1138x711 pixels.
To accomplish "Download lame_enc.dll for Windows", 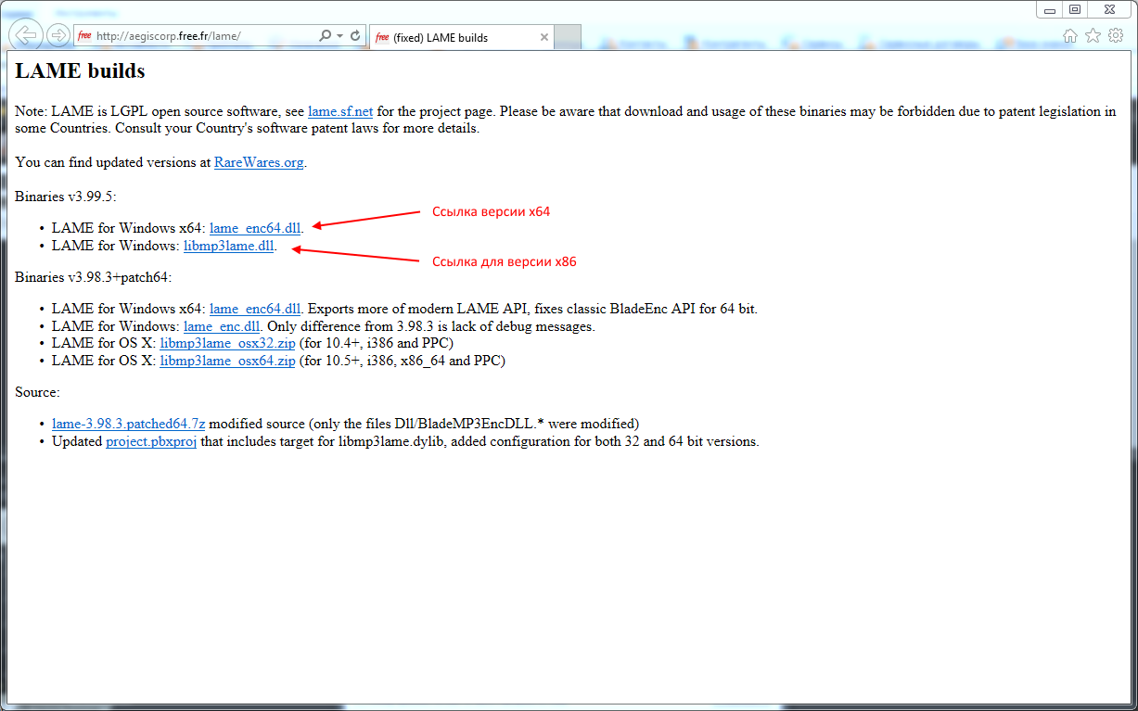I will coord(222,326).
